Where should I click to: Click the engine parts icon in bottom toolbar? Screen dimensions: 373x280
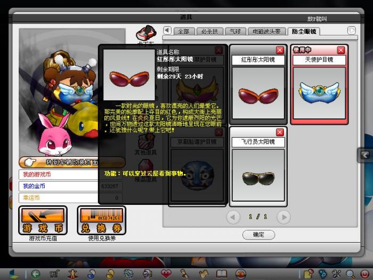[x=147, y=274]
